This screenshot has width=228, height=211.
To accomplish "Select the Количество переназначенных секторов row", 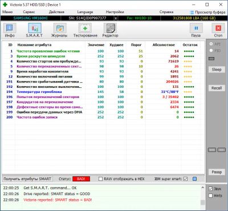I will [103, 66].
